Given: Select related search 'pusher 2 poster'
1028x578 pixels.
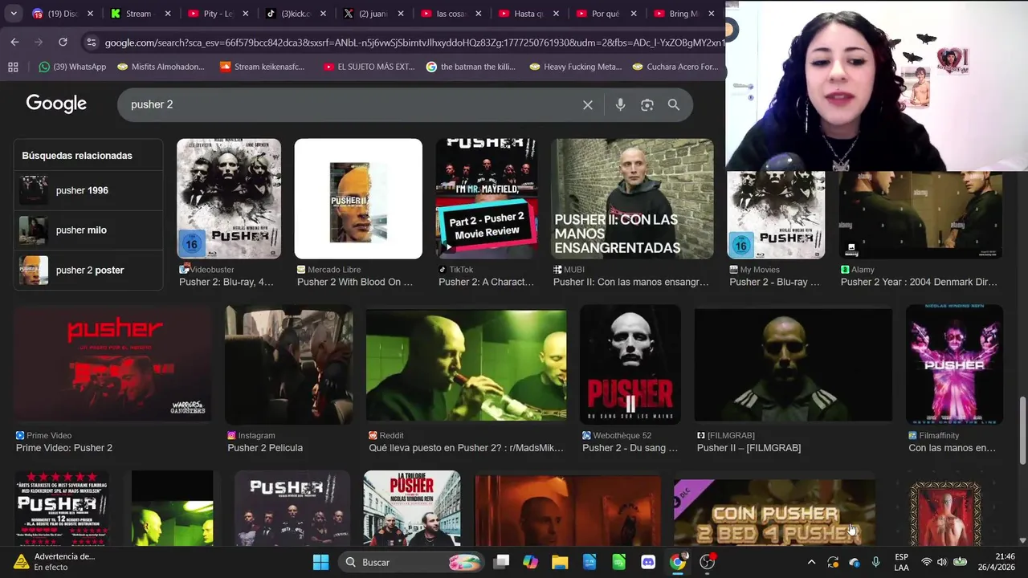Looking at the screenshot, I should click(88, 271).
